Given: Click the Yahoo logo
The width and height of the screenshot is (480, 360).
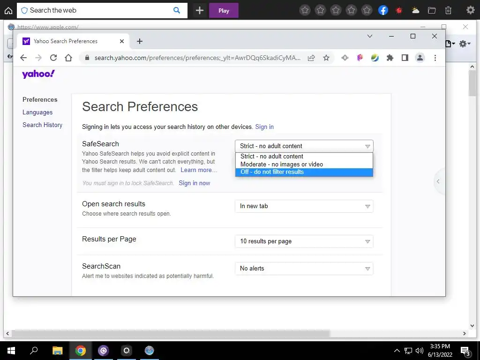Looking at the screenshot, I should click(38, 74).
